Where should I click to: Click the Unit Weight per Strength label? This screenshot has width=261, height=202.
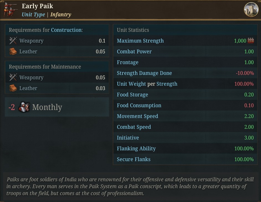point(147,84)
